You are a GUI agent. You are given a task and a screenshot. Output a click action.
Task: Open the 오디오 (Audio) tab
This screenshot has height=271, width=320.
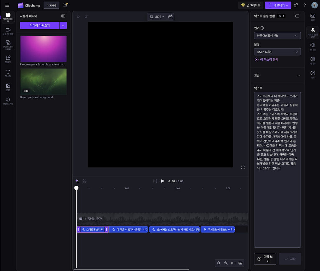click(313, 46)
